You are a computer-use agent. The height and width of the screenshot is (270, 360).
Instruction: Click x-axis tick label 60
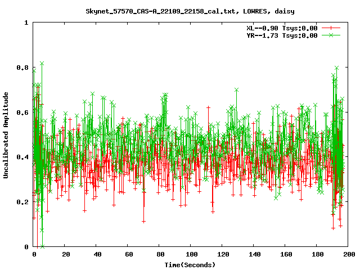point(129,254)
